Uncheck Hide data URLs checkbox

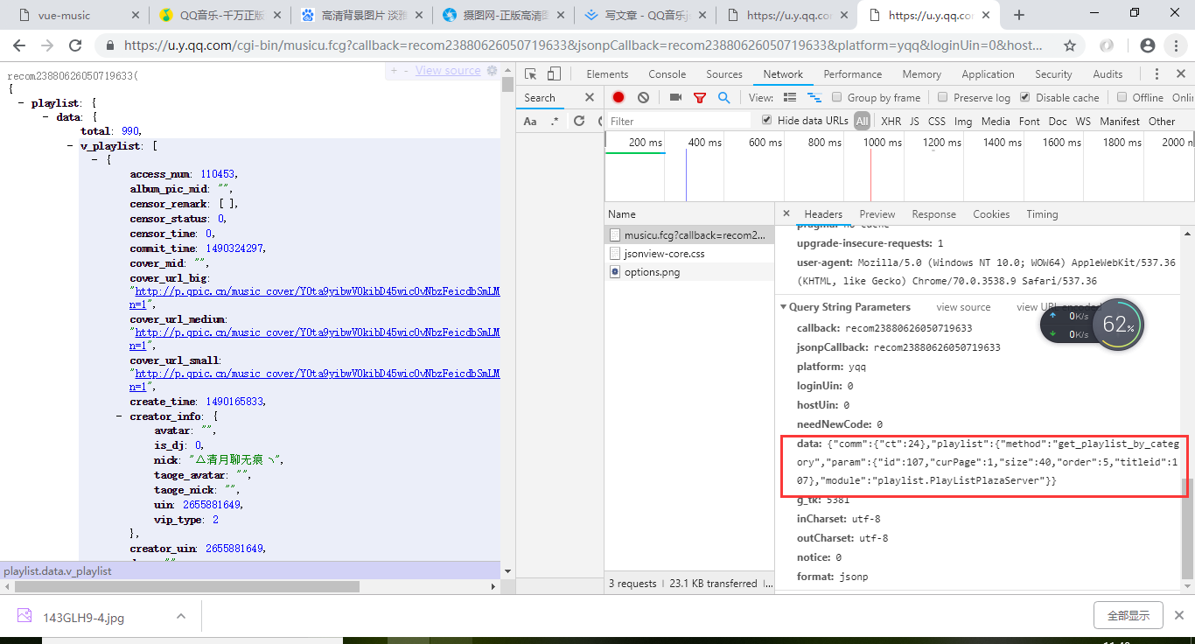tap(767, 120)
